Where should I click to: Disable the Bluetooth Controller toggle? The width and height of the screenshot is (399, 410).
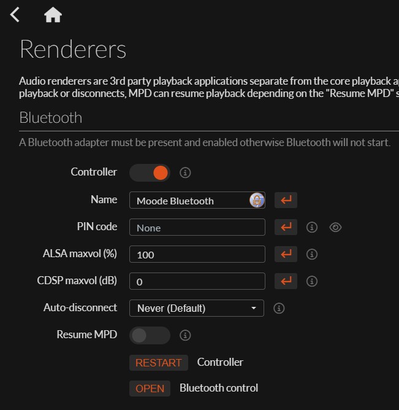click(x=150, y=172)
